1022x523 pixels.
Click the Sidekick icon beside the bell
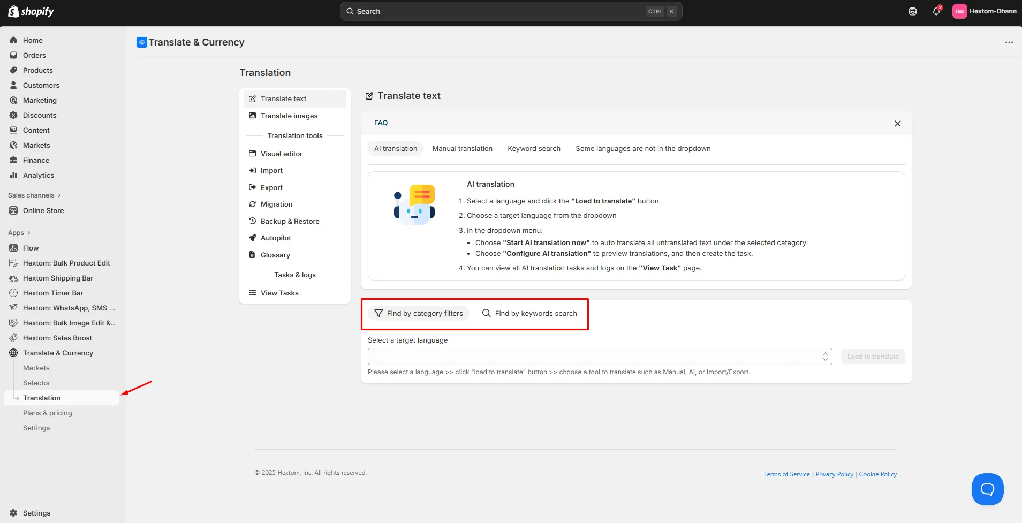click(x=913, y=11)
